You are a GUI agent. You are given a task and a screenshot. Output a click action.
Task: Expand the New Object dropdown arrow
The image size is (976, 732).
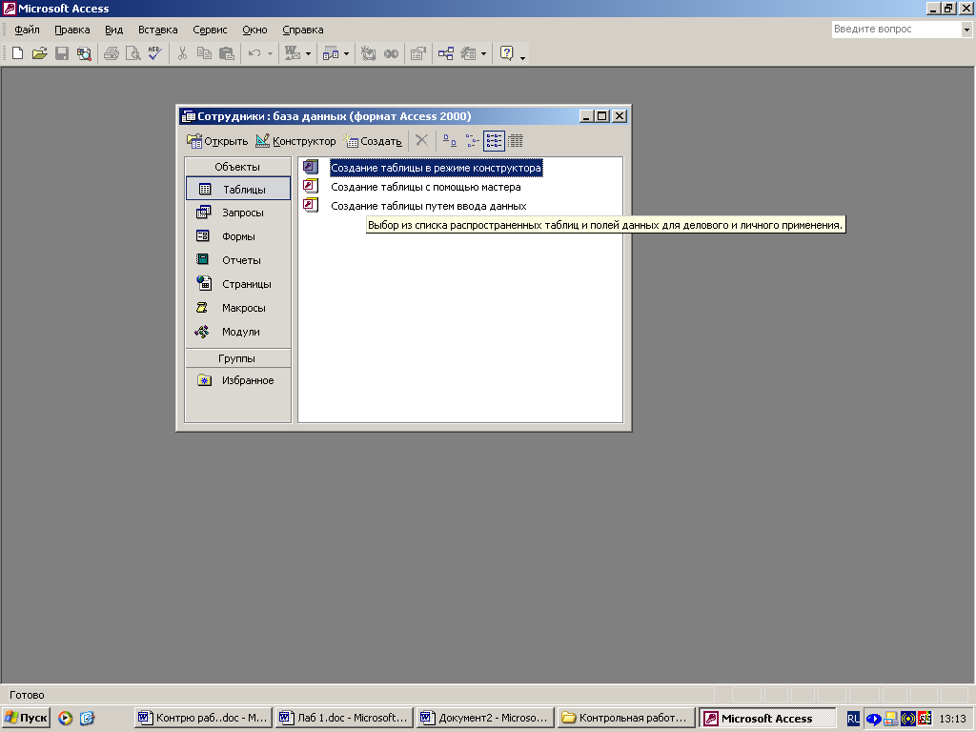pyautogui.click(x=483, y=53)
